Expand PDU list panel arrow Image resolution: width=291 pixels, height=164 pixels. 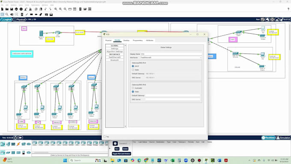click(x=110, y=148)
